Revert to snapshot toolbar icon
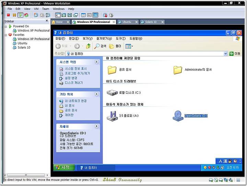The image size is (247, 186). click(42, 15)
